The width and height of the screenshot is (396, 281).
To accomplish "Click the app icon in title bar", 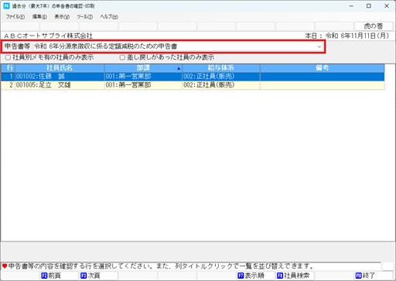I will [6, 6].
